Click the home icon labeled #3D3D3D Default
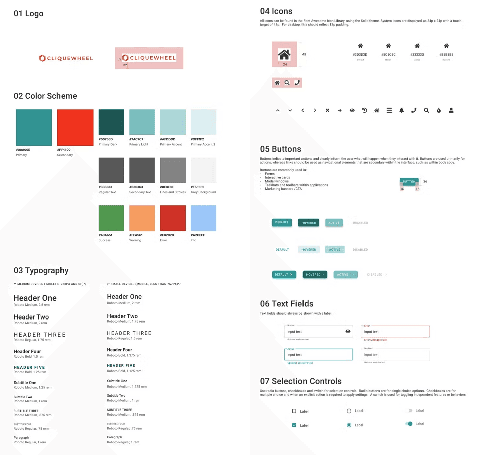The width and height of the screenshot is (484, 455). [360, 46]
